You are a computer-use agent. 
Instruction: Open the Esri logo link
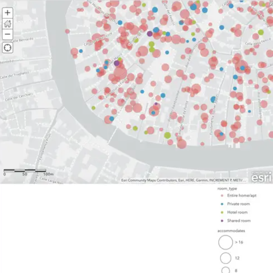(x=261, y=177)
